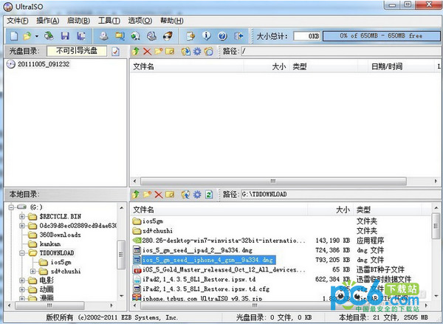
Task: Expand the 电影 folder node
Action: (x=22, y=280)
